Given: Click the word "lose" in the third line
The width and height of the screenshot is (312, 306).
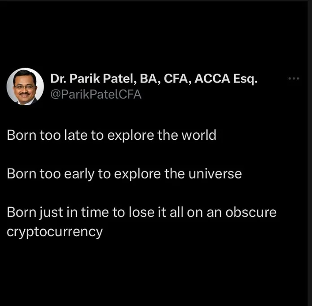Looking at the screenshot, I should [141, 212].
